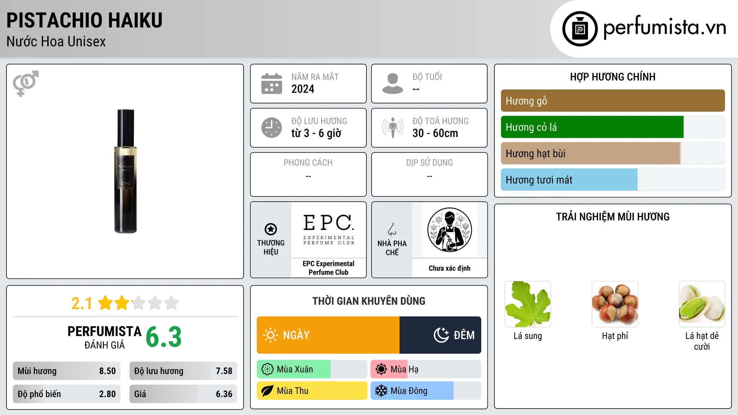Viewport: 738px width, 415px height.
Task: Click the Độ tuổi card
Action: click(429, 84)
